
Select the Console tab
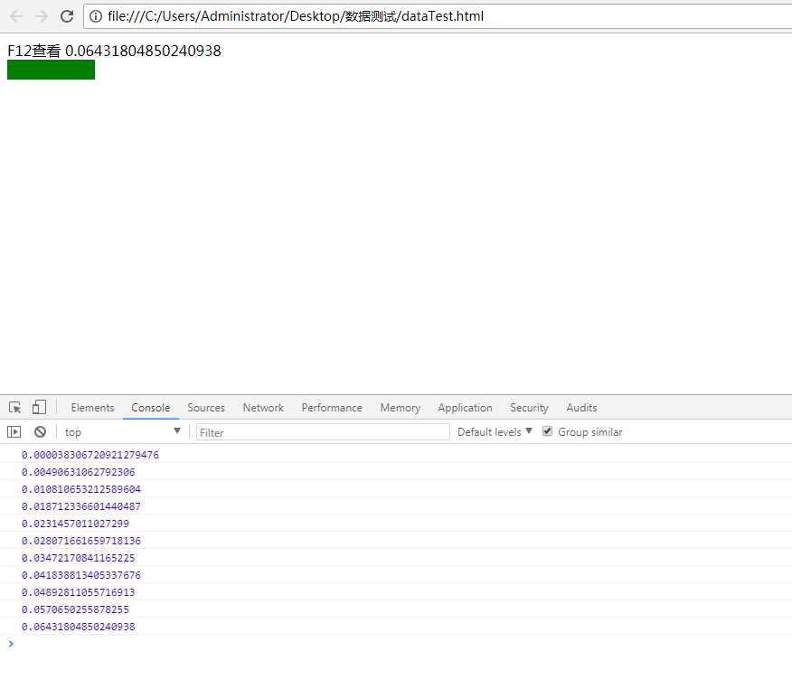(150, 408)
